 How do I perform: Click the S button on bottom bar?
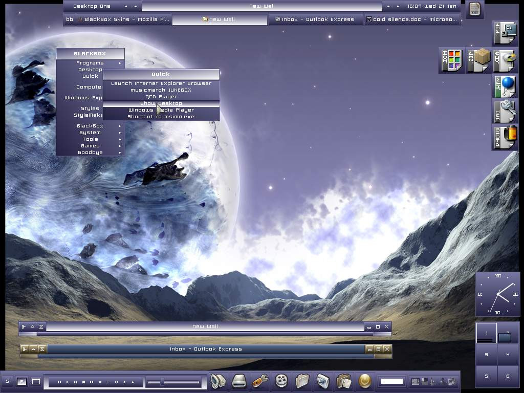[x=7, y=381]
